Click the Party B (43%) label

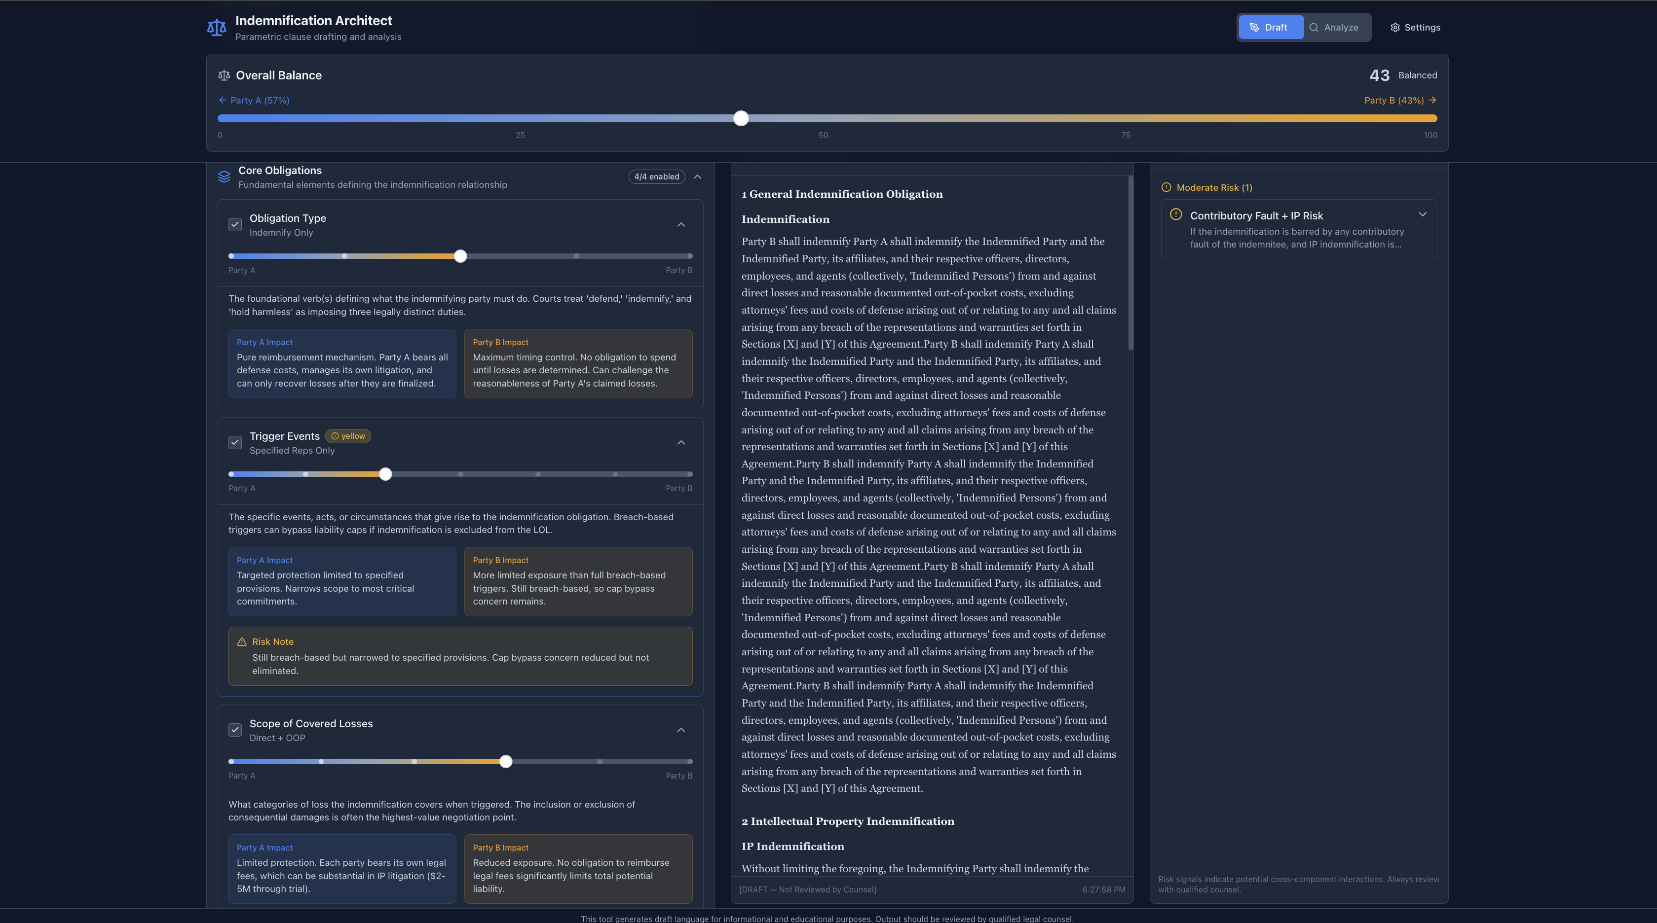[1394, 100]
